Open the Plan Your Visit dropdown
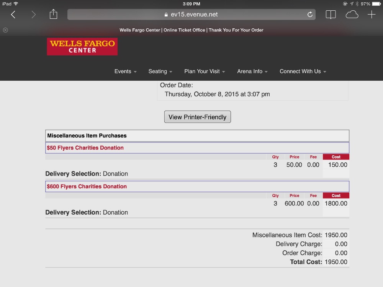The image size is (383, 287). click(x=205, y=71)
